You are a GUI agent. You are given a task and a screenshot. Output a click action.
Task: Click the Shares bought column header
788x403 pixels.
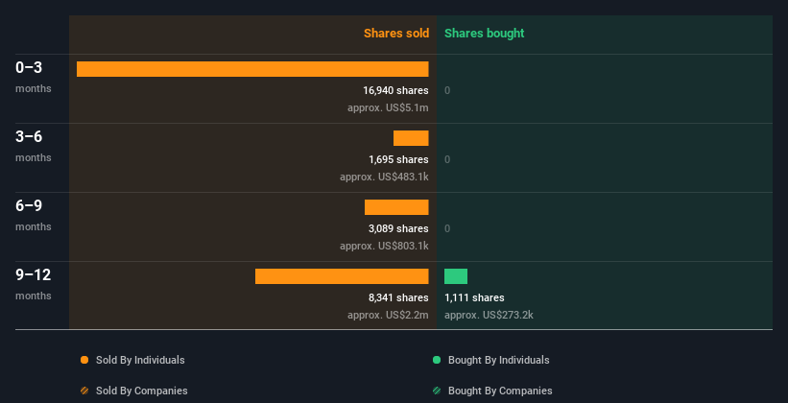(x=485, y=34)
